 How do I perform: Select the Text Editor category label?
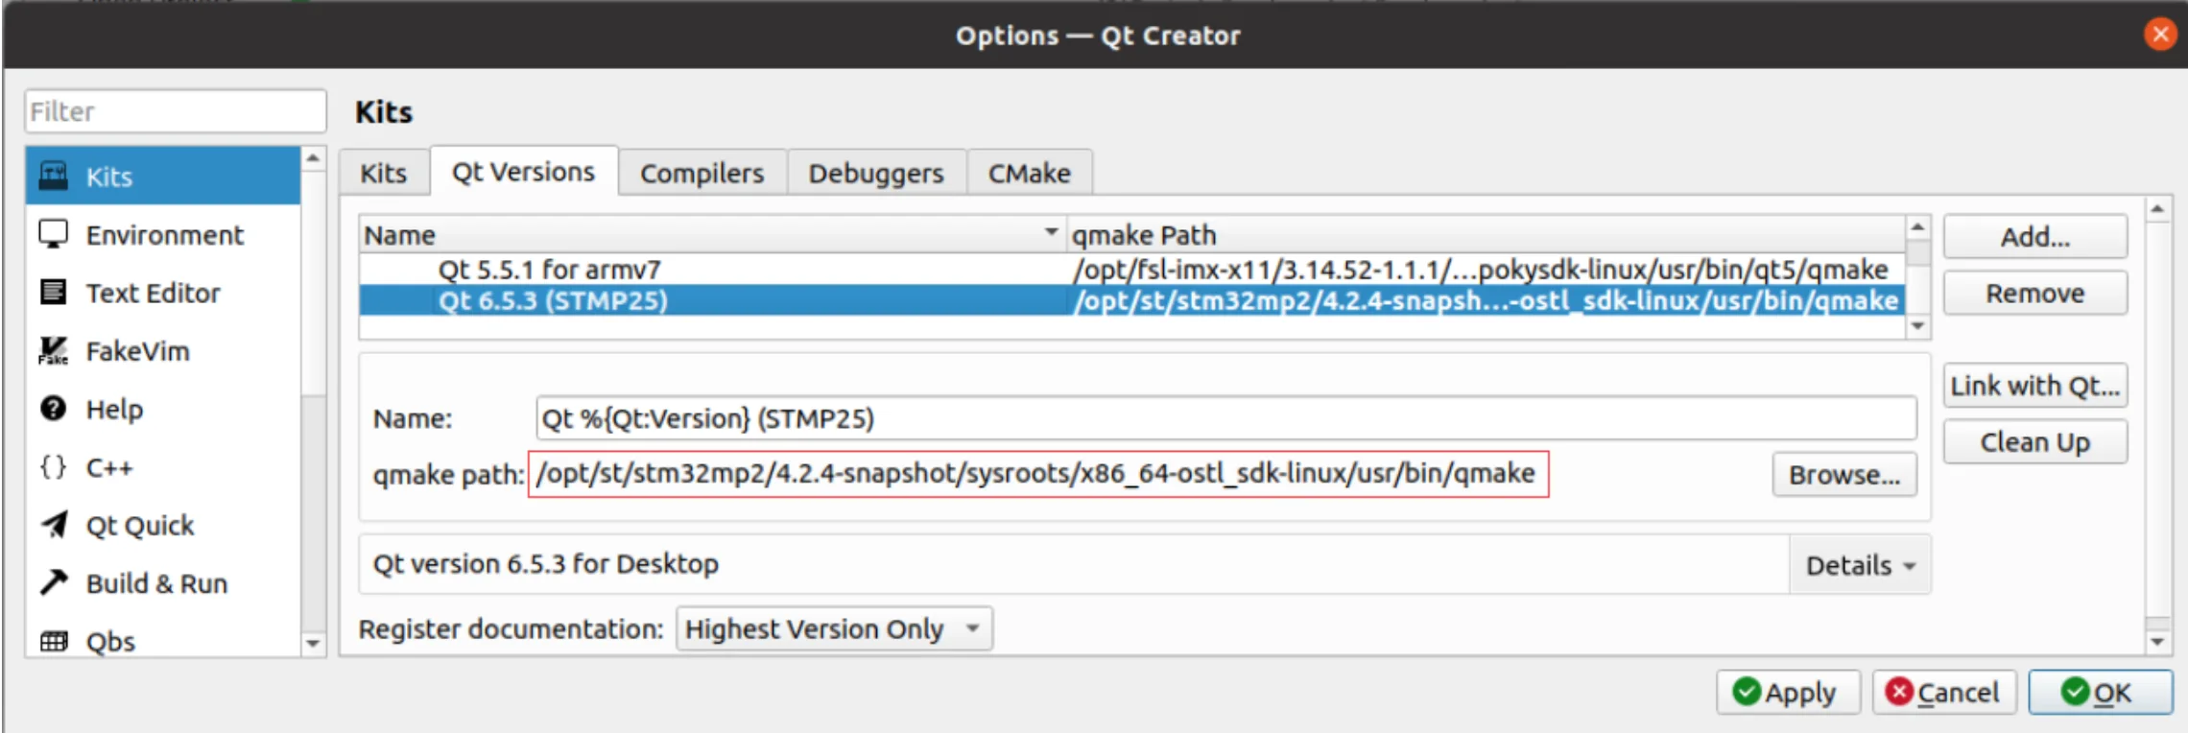tap(153, 293)
